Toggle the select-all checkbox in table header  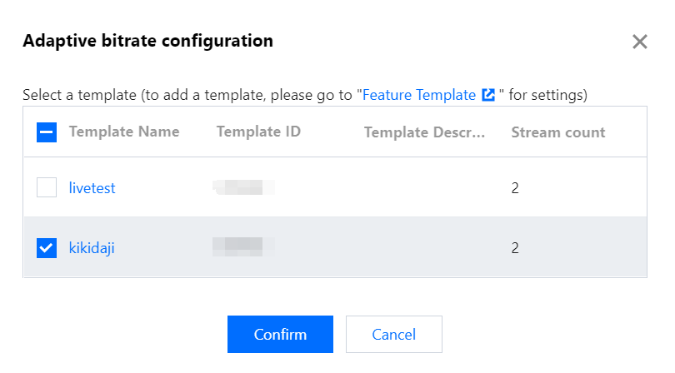pyautogui.click(x=47, y=132)
